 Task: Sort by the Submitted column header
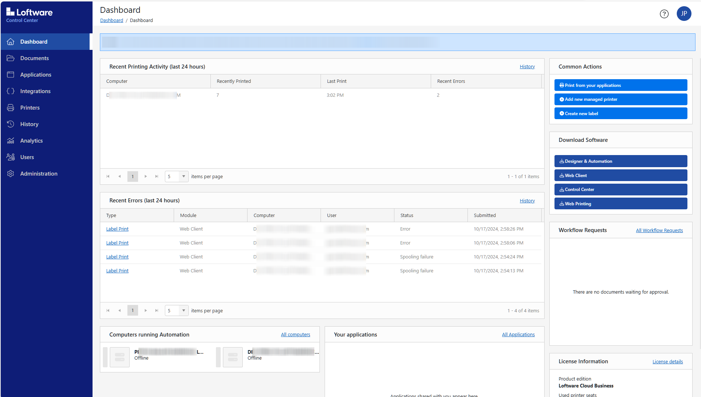[485, 216]
